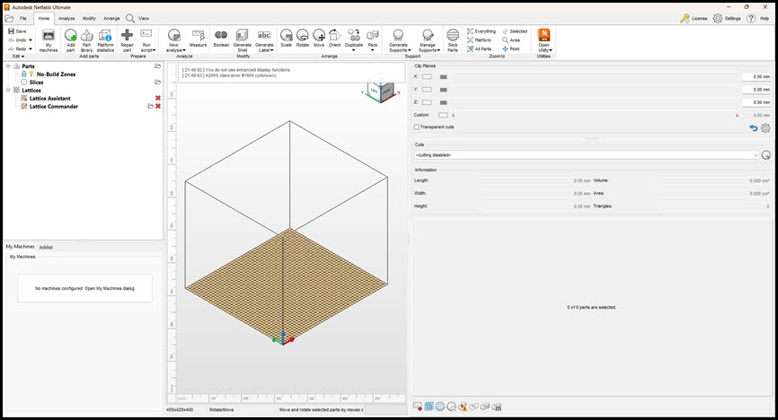Screen dimensions: 778x420
Task: Zoom to Point
Action: point(511,49)
